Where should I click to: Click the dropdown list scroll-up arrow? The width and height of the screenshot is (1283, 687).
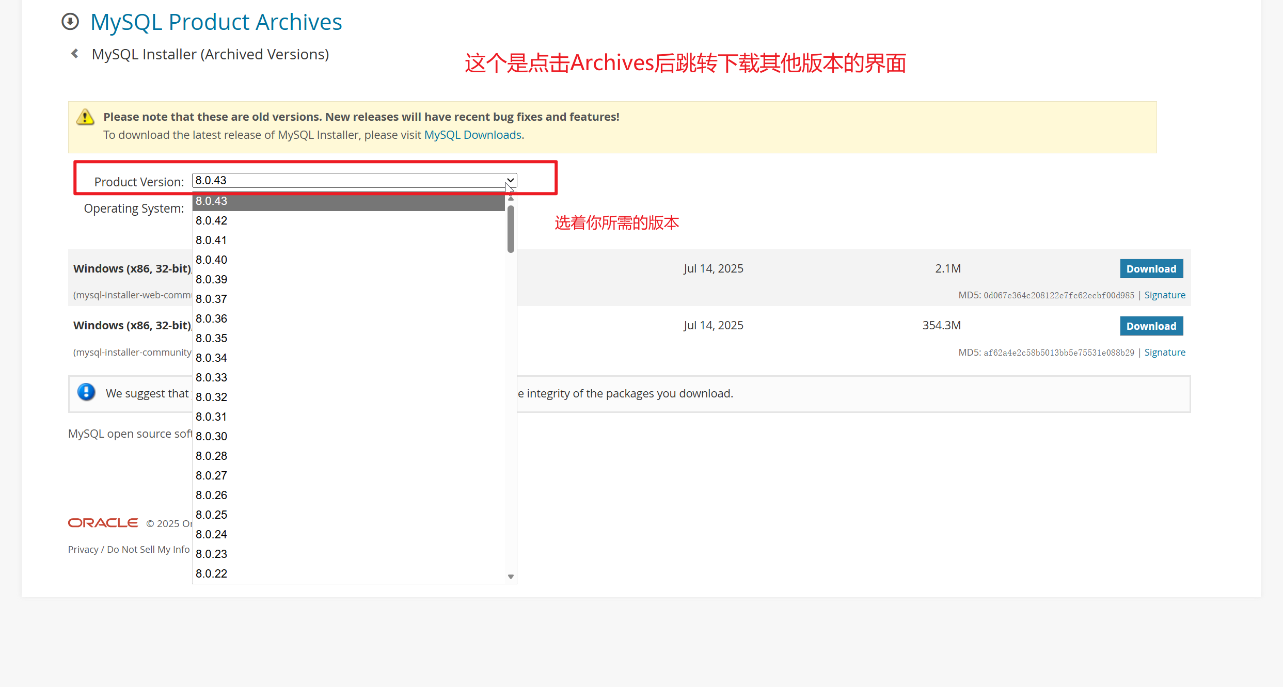pos(511,199)
